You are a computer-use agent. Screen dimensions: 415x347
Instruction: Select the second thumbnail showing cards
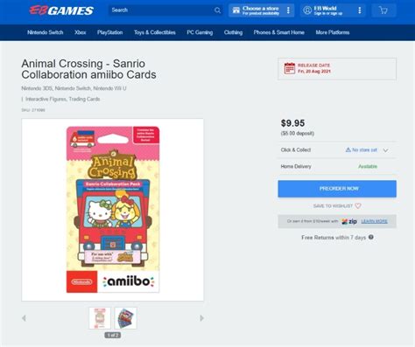coord(126,318)
